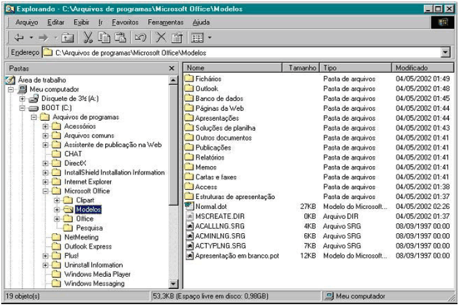Expand the Acessórios folder node
The image size is (460, 306).
tap(45, 126)
